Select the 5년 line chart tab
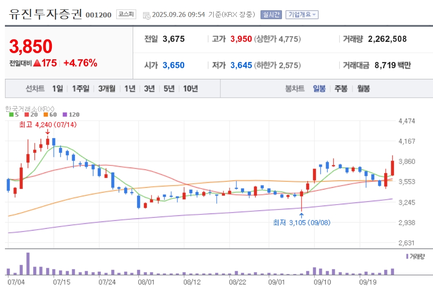Image resolution: width=433 pixels, height=288 pixels. (x=169, y=88)
